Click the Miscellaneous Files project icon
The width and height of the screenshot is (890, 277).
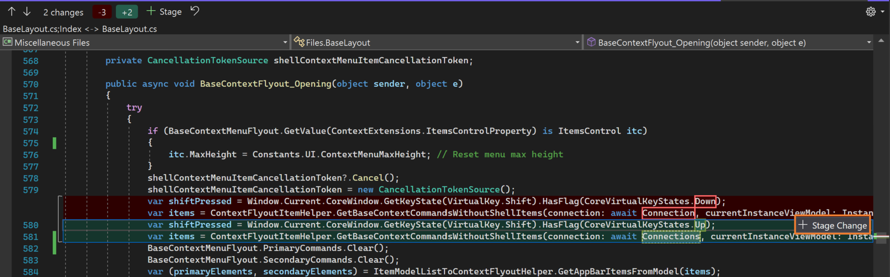point(7,42)
